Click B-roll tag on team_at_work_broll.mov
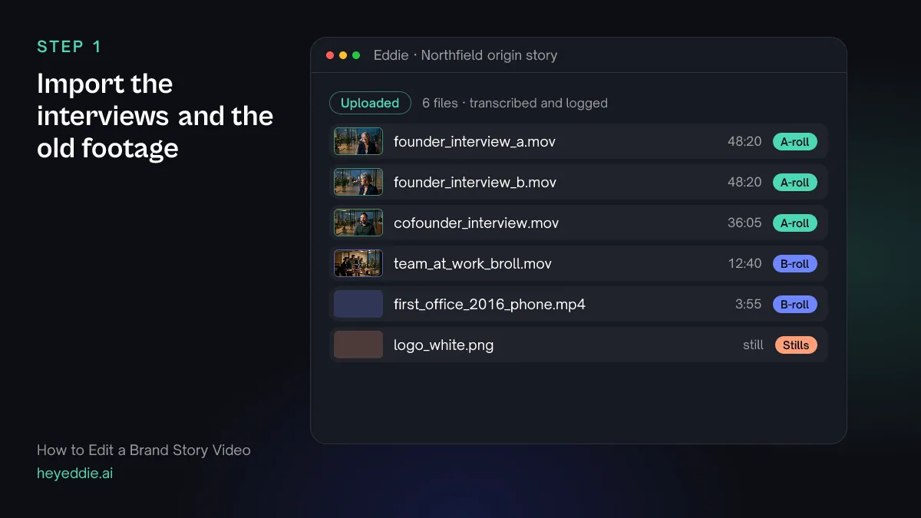 pos(795,264)
